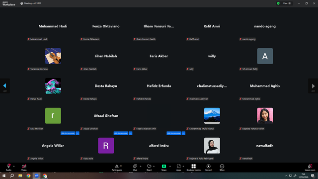Screen dimensions: 318x179
Task: Click the Muhammad Aghis participant name
Action: click(x=265, y=86)
